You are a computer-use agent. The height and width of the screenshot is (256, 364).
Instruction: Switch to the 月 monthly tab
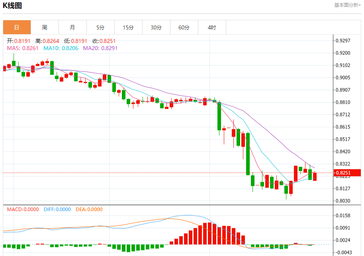72,27
